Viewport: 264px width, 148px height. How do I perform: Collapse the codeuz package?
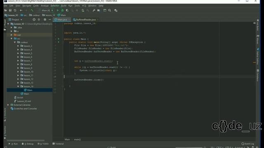[15, 42]
